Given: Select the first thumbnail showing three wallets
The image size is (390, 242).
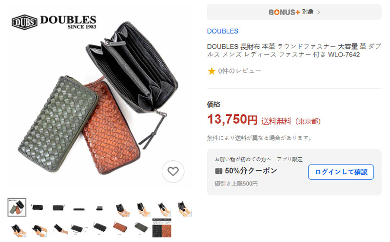Looking at the screenshot, I should [17, 207].
